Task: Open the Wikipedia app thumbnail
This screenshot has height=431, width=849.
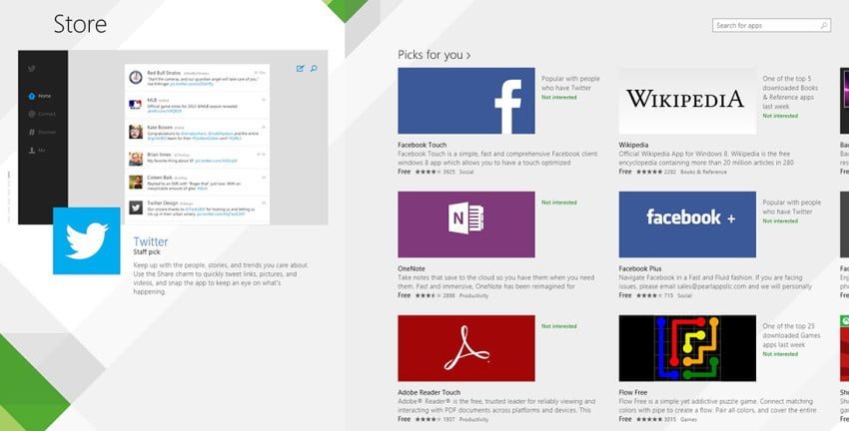Action: coord(687,101)
